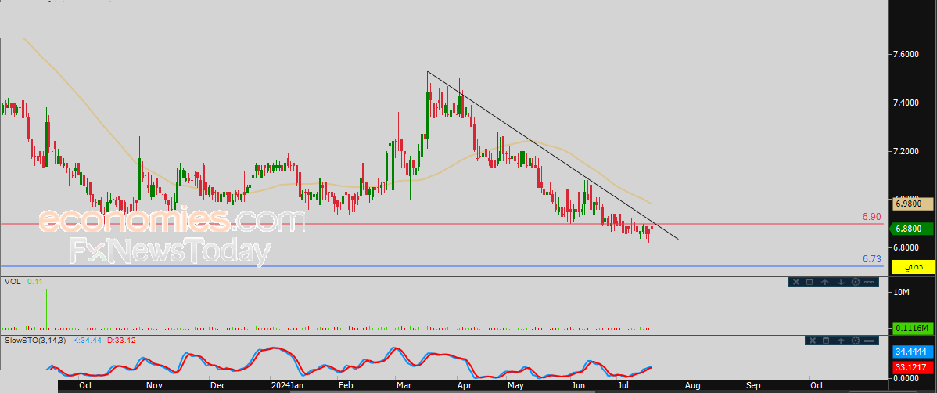Click the yellow Arabic scale-type button
This screenshot has height=393, width=937.
pyautogui.click(x=914, y=267)
